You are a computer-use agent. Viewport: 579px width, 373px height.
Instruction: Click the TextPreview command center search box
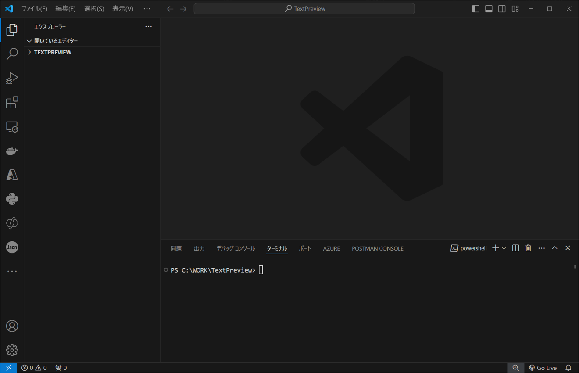[304, 9]
